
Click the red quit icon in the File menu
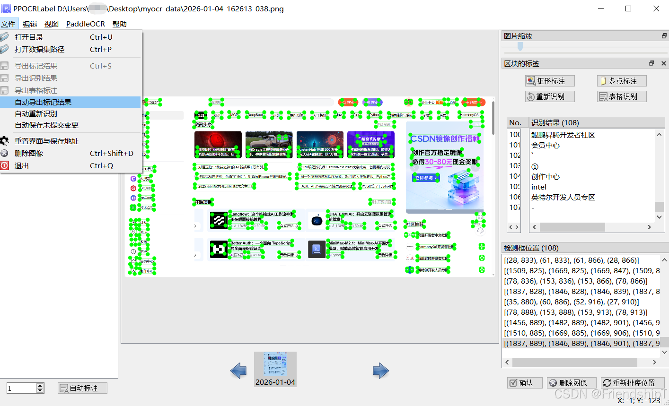tap(4, 165)
